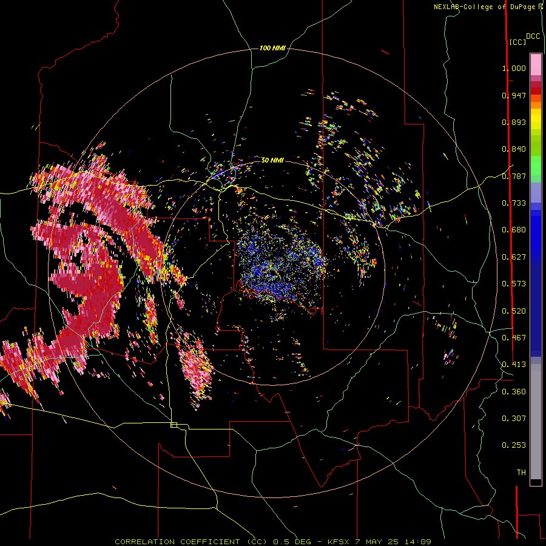
Task: Select the 0.787 scale value
Action: pyautogui.click(x=514, y=176)
